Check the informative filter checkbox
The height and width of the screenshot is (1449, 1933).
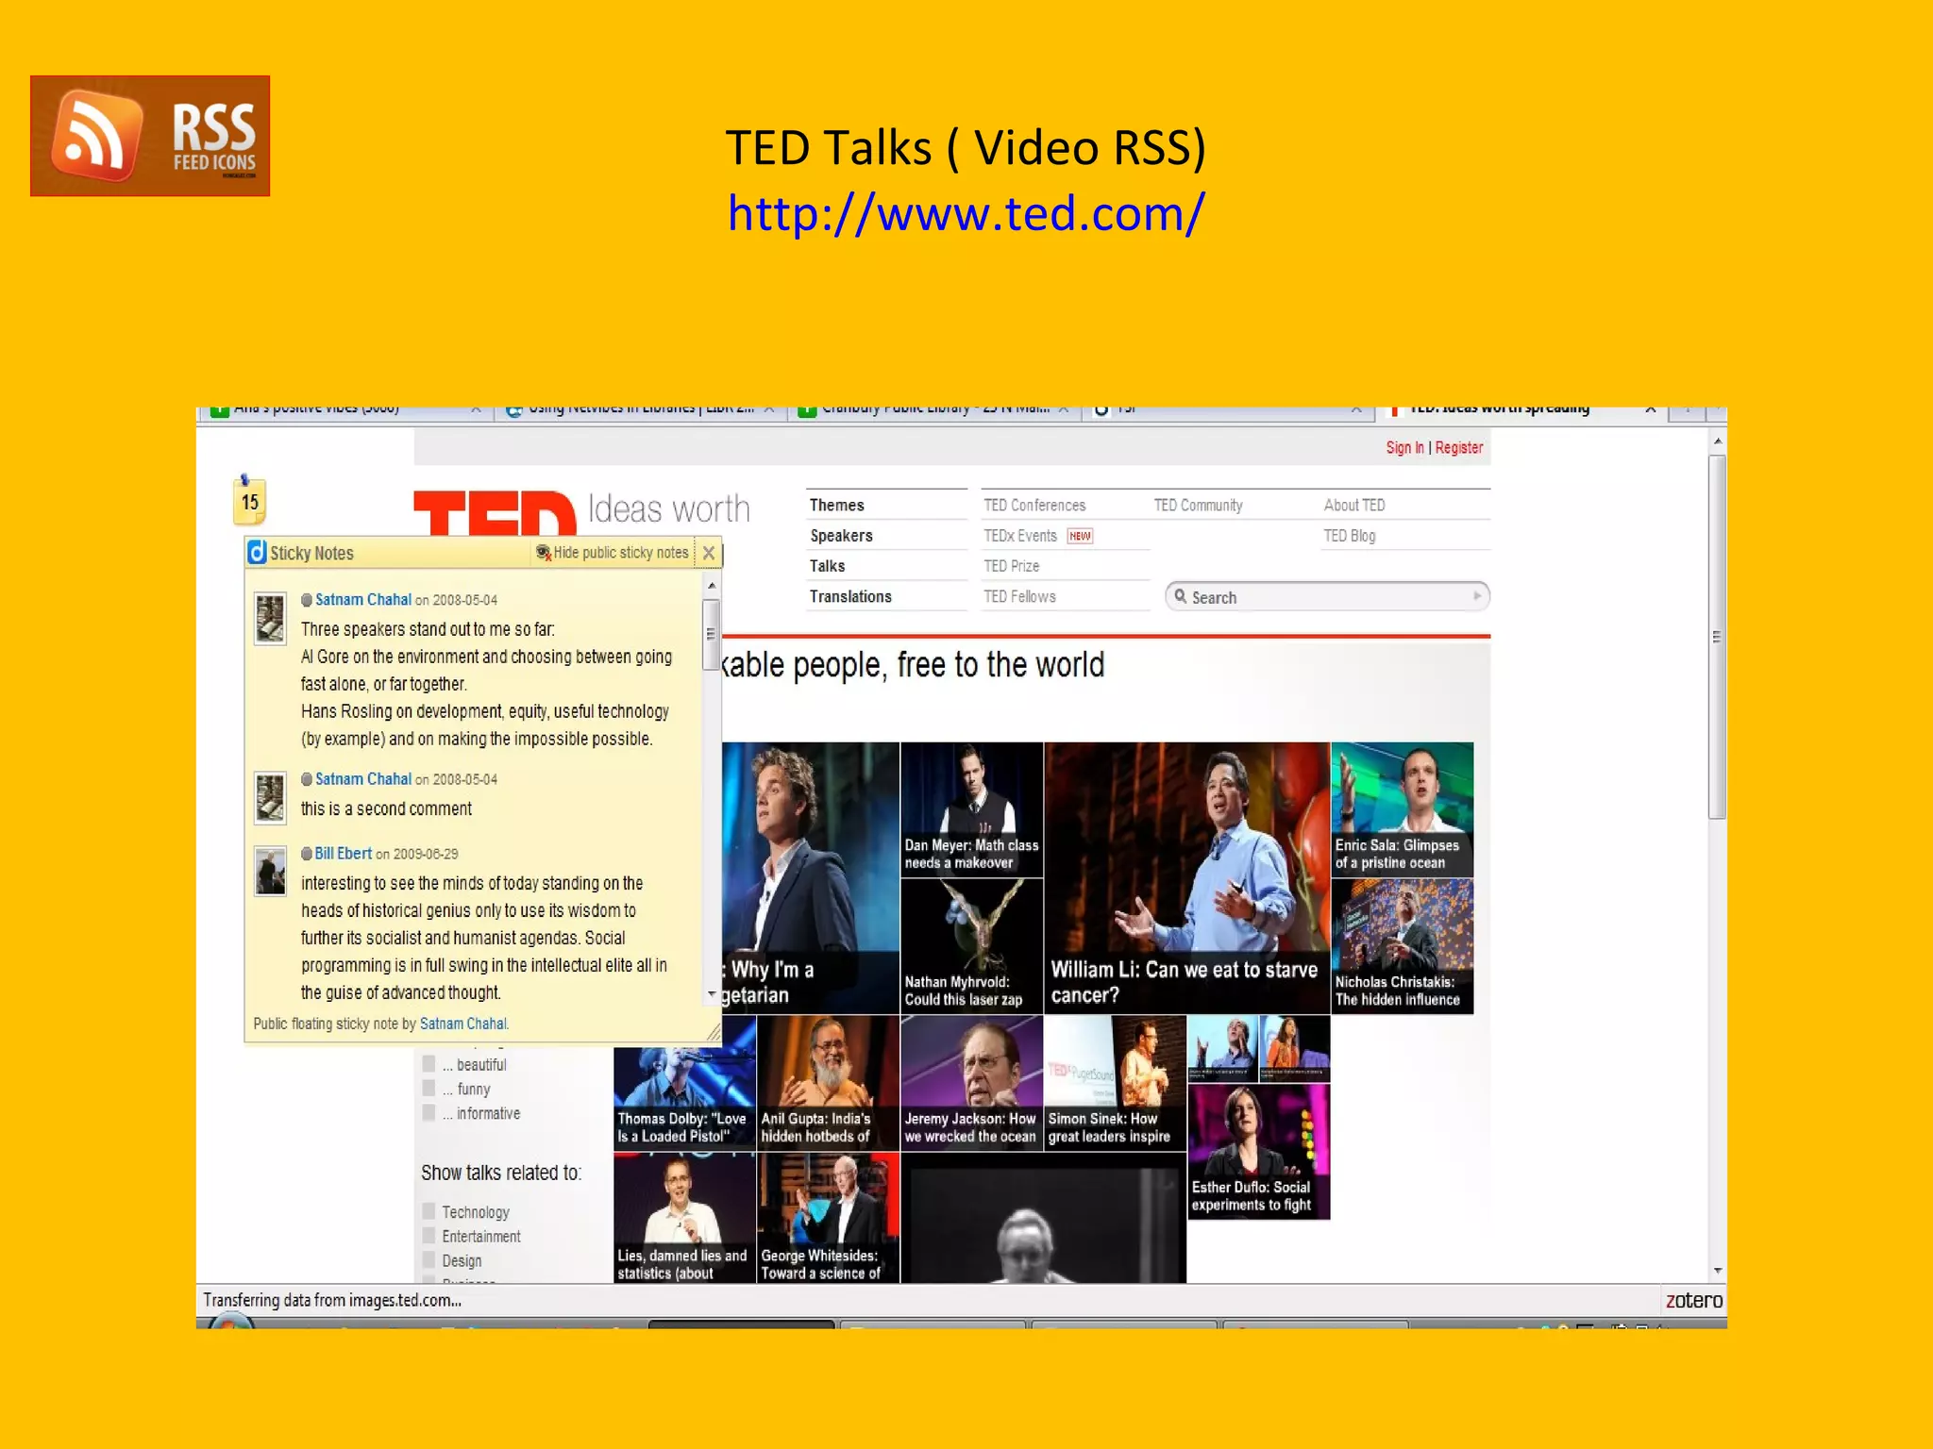[429, 1113]
